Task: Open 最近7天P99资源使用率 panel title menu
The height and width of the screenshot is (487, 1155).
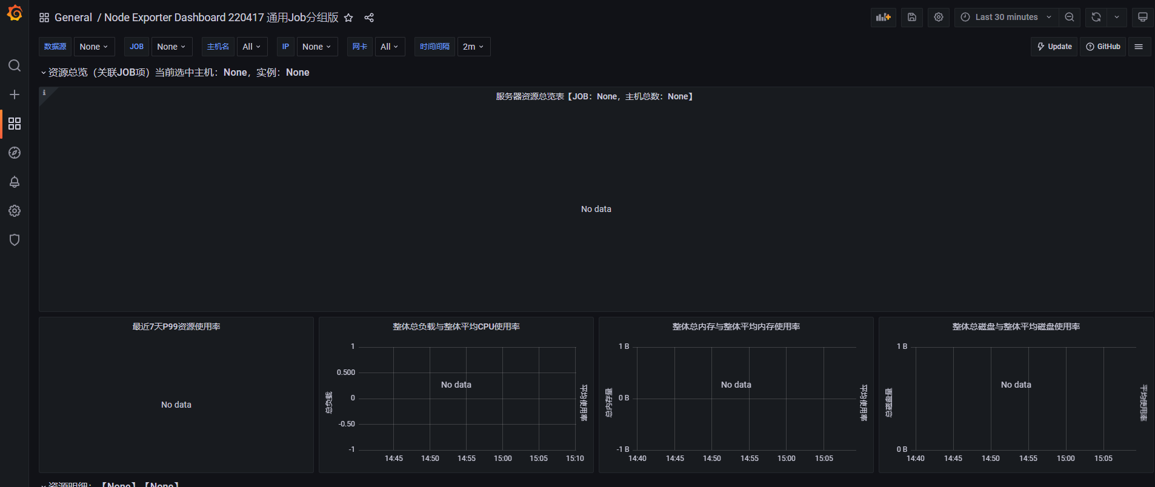Action: coord(176,326)
